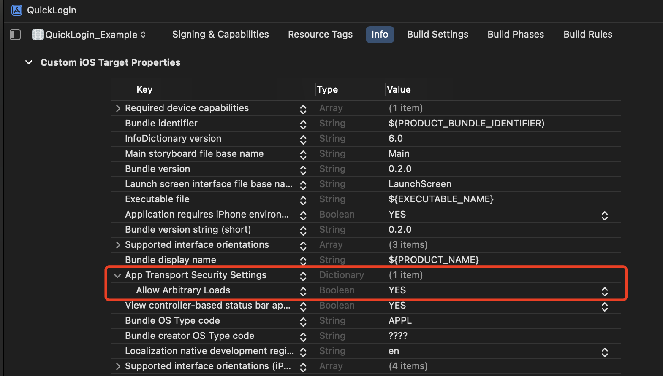Expand Required device capabilities array
The height and width of the screenshot is (376, 663).
click(118, 108)
